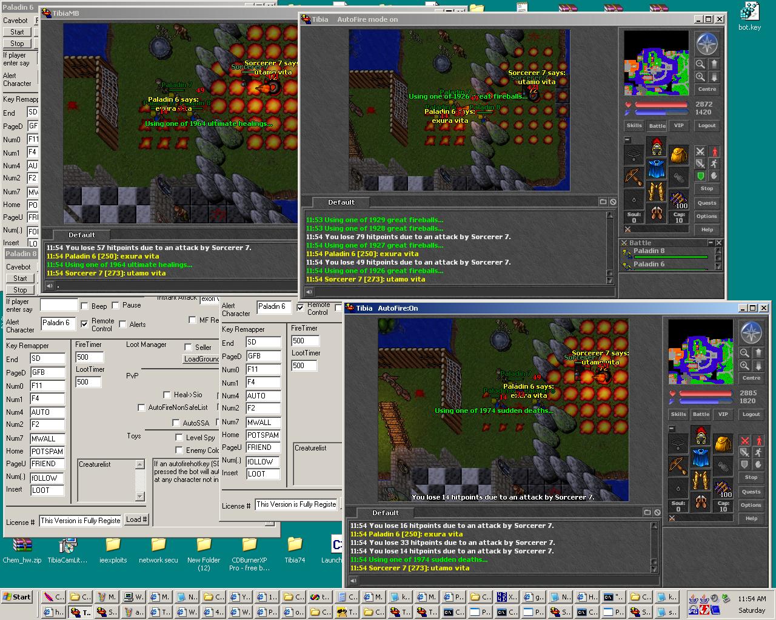Select offensive fight mode in AutoFire mode on window
The image size is (776, 620).
point(700,151)
